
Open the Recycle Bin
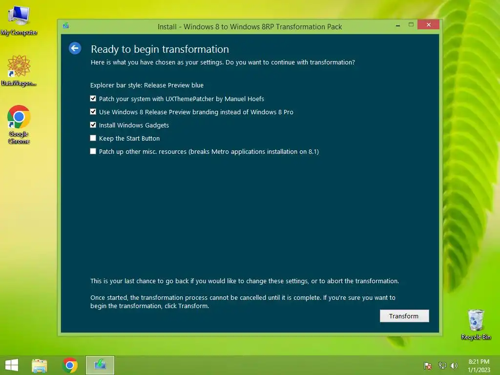[476, 324]
